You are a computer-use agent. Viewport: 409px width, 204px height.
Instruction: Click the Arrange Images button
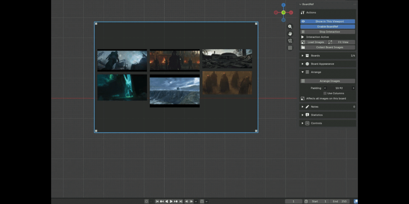click(328, 81)
